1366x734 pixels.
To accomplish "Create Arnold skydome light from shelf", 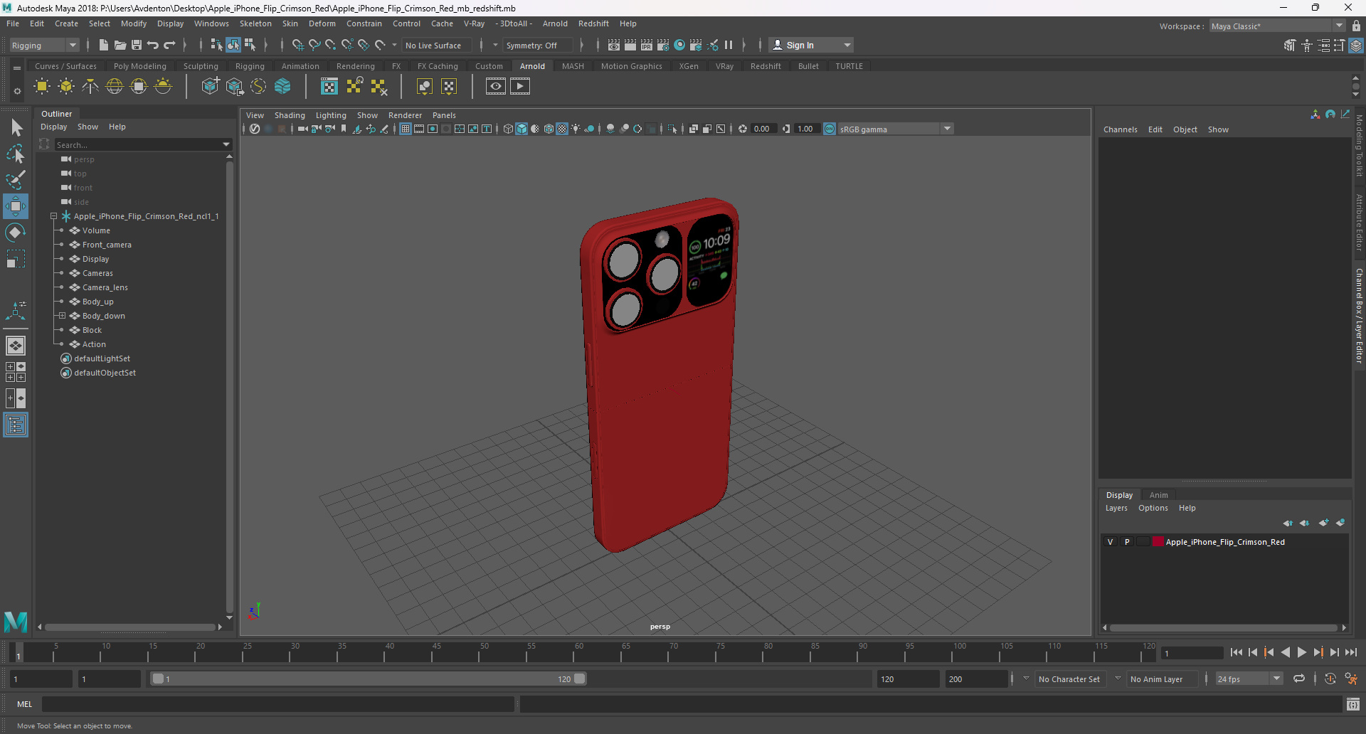I will (115, 87).
